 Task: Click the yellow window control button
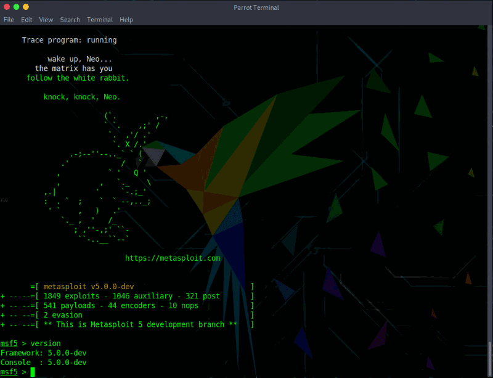tap(26, 7)
